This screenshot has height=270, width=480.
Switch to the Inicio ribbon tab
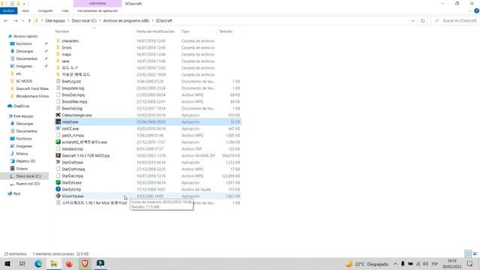(x=25, y=10)
